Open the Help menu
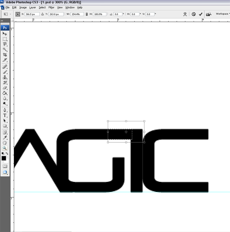The height and width of the screenshot is (232, 230). pos(80,8)
